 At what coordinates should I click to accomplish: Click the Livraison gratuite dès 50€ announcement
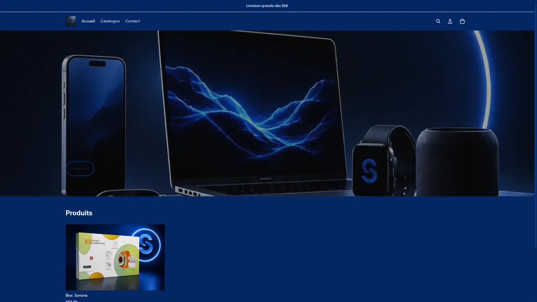click(267, 6)
